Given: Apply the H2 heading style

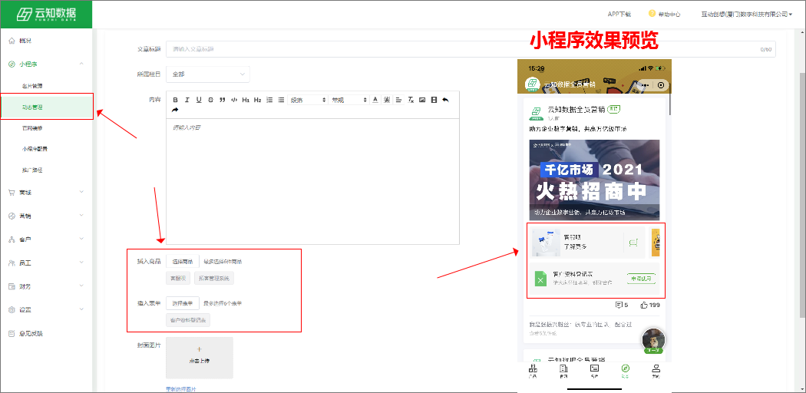Looking at the screenshot, I should click(257, 100).
